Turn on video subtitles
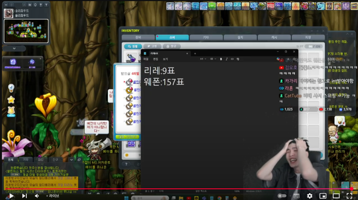The height and width of the screenshot is (200, 358). click(x=296, y=196)
